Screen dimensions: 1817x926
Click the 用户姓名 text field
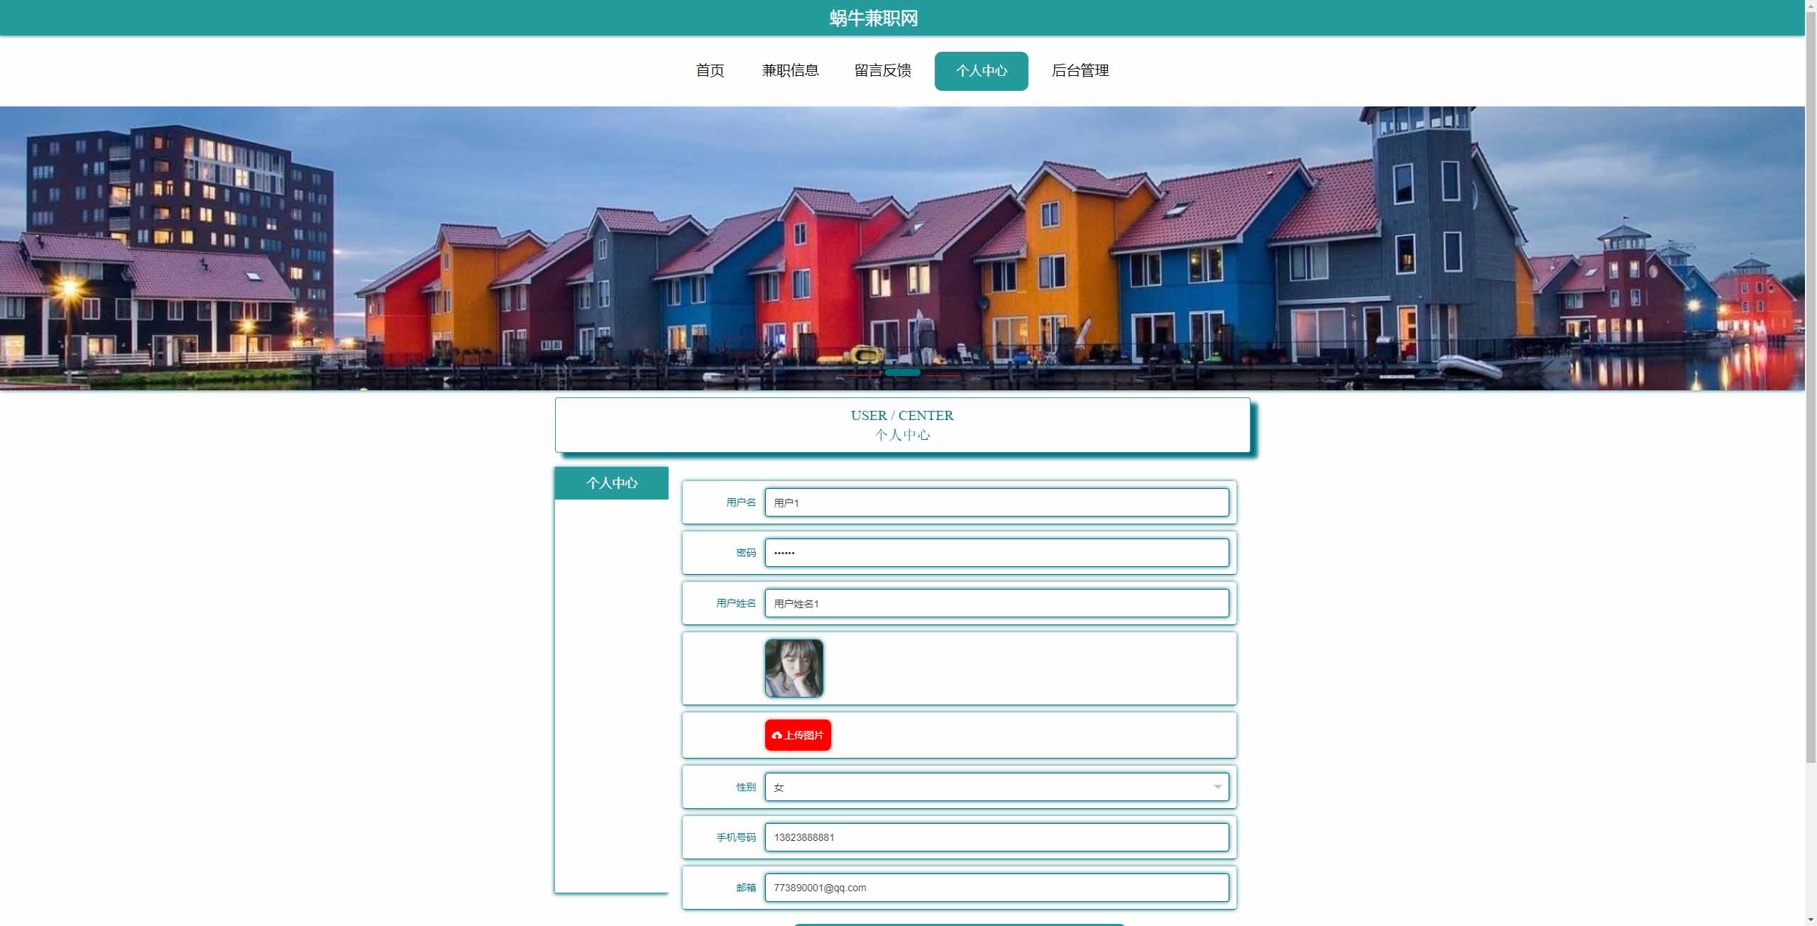tap(997, 603)
